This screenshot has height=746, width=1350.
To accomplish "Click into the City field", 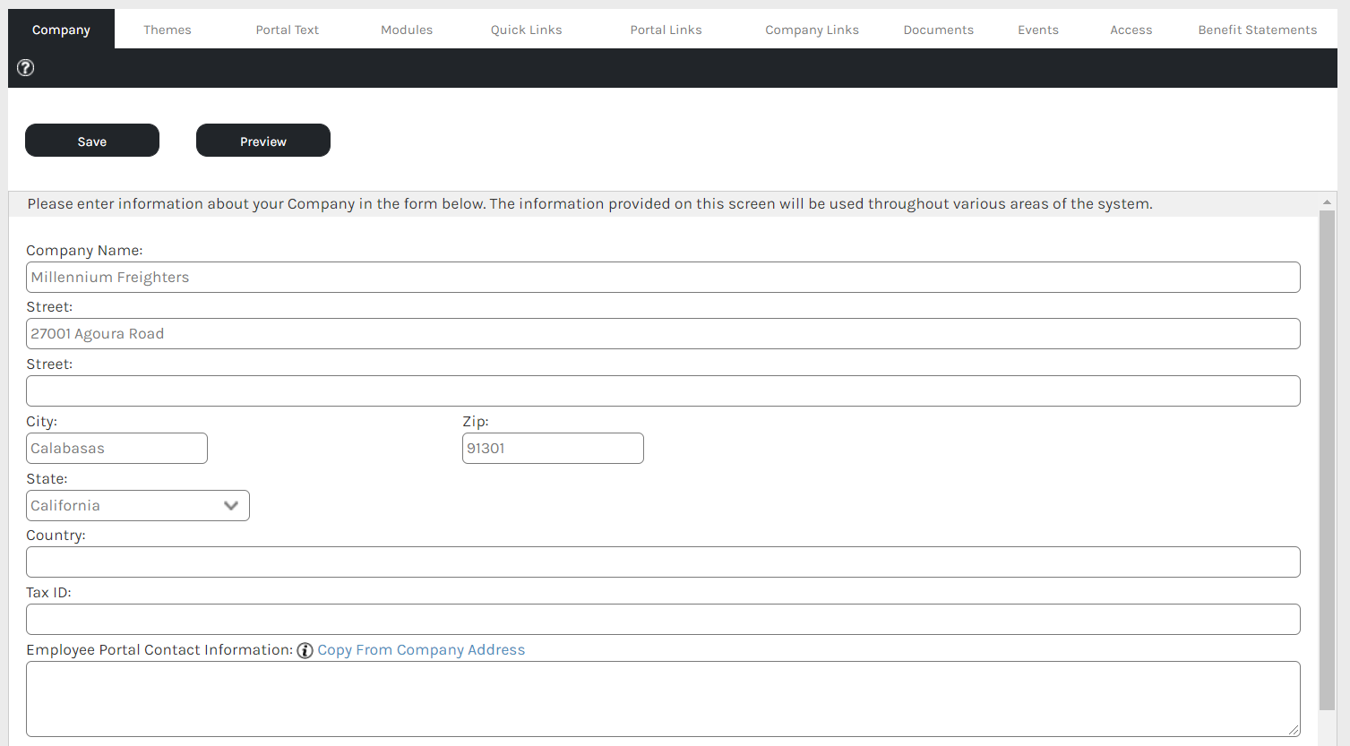I will (x=116, y=449).
